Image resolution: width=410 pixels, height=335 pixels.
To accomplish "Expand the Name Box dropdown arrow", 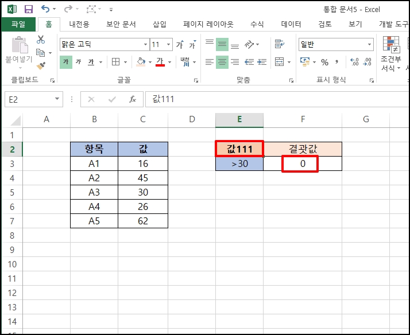I will point(57,99).
